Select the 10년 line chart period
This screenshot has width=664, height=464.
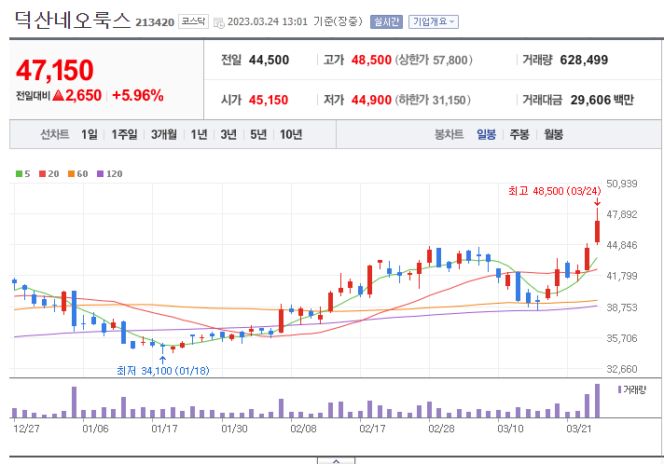pyautogui.click(x=291, y=134)
